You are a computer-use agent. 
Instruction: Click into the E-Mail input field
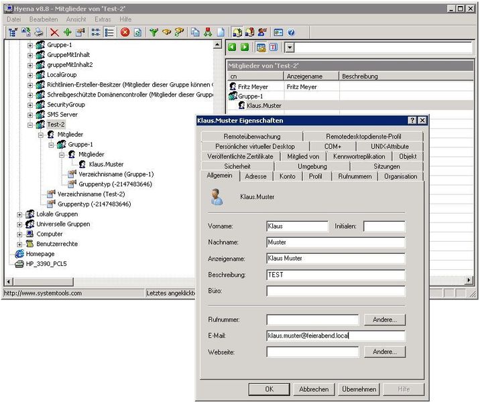336,336
